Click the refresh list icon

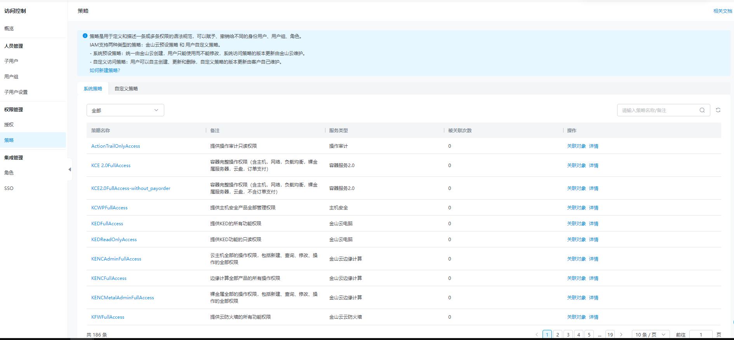[718, 110]
